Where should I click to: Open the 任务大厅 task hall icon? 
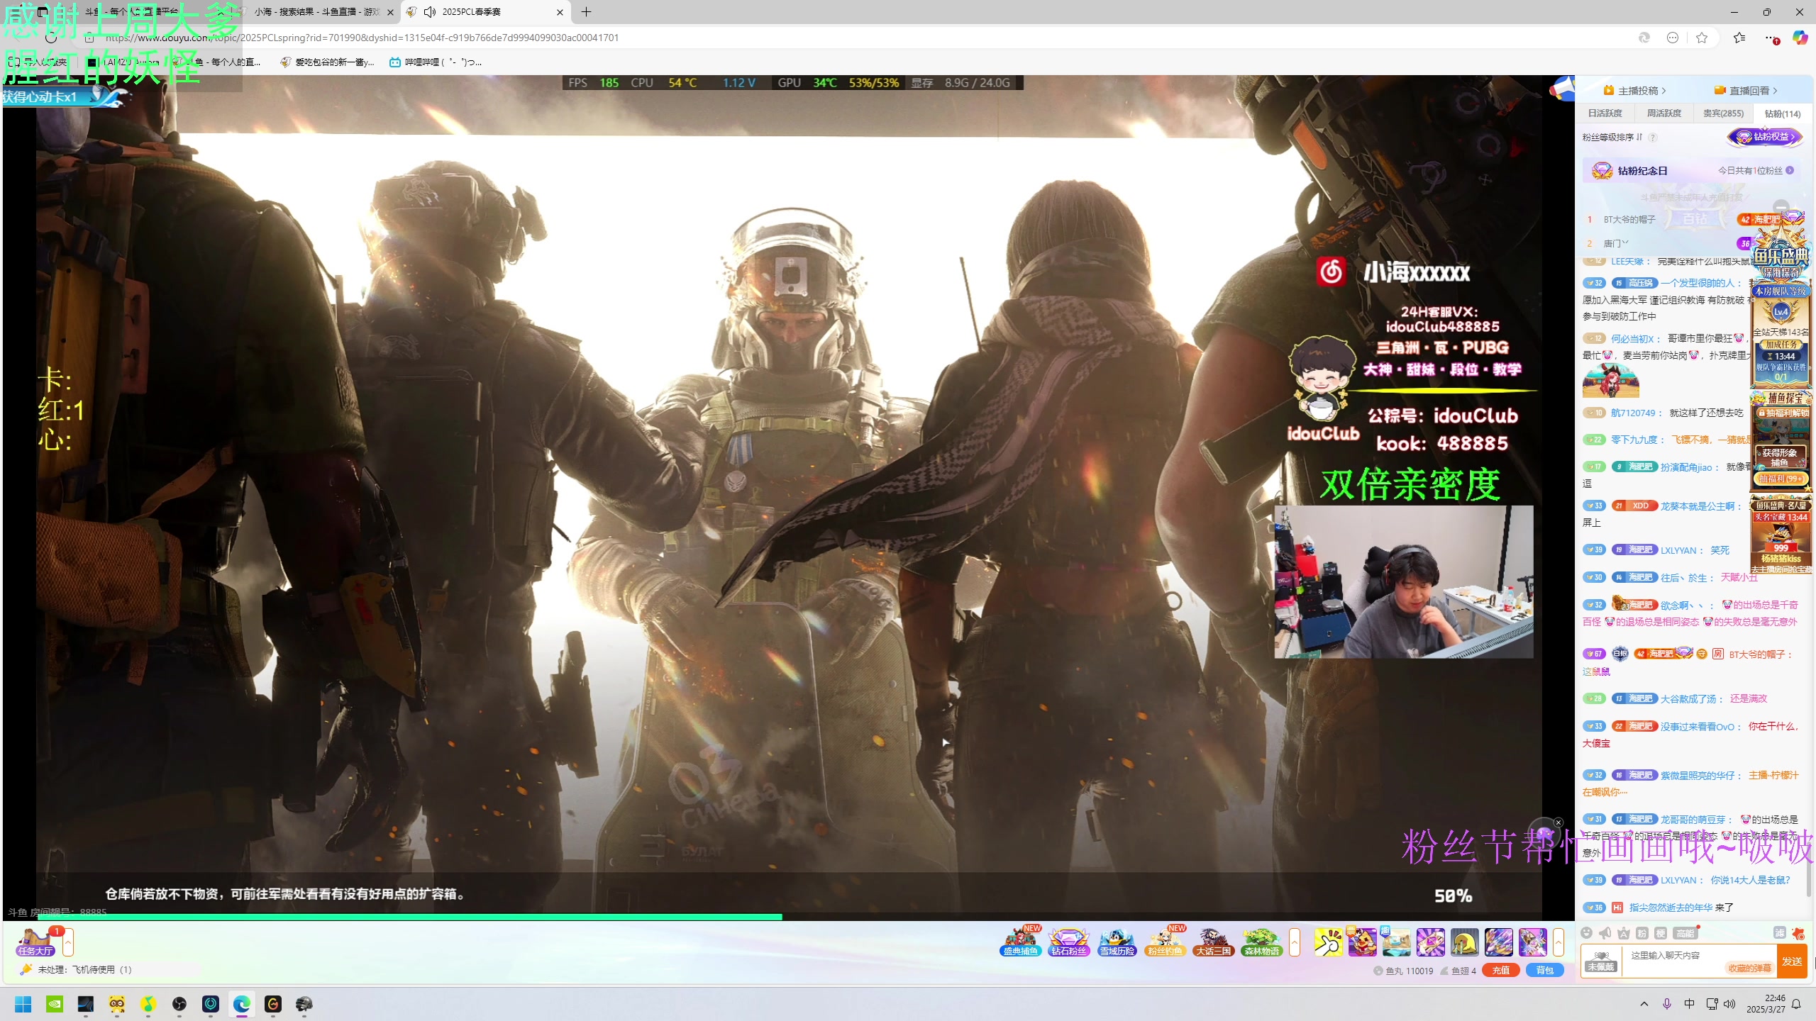coord(36,942)
